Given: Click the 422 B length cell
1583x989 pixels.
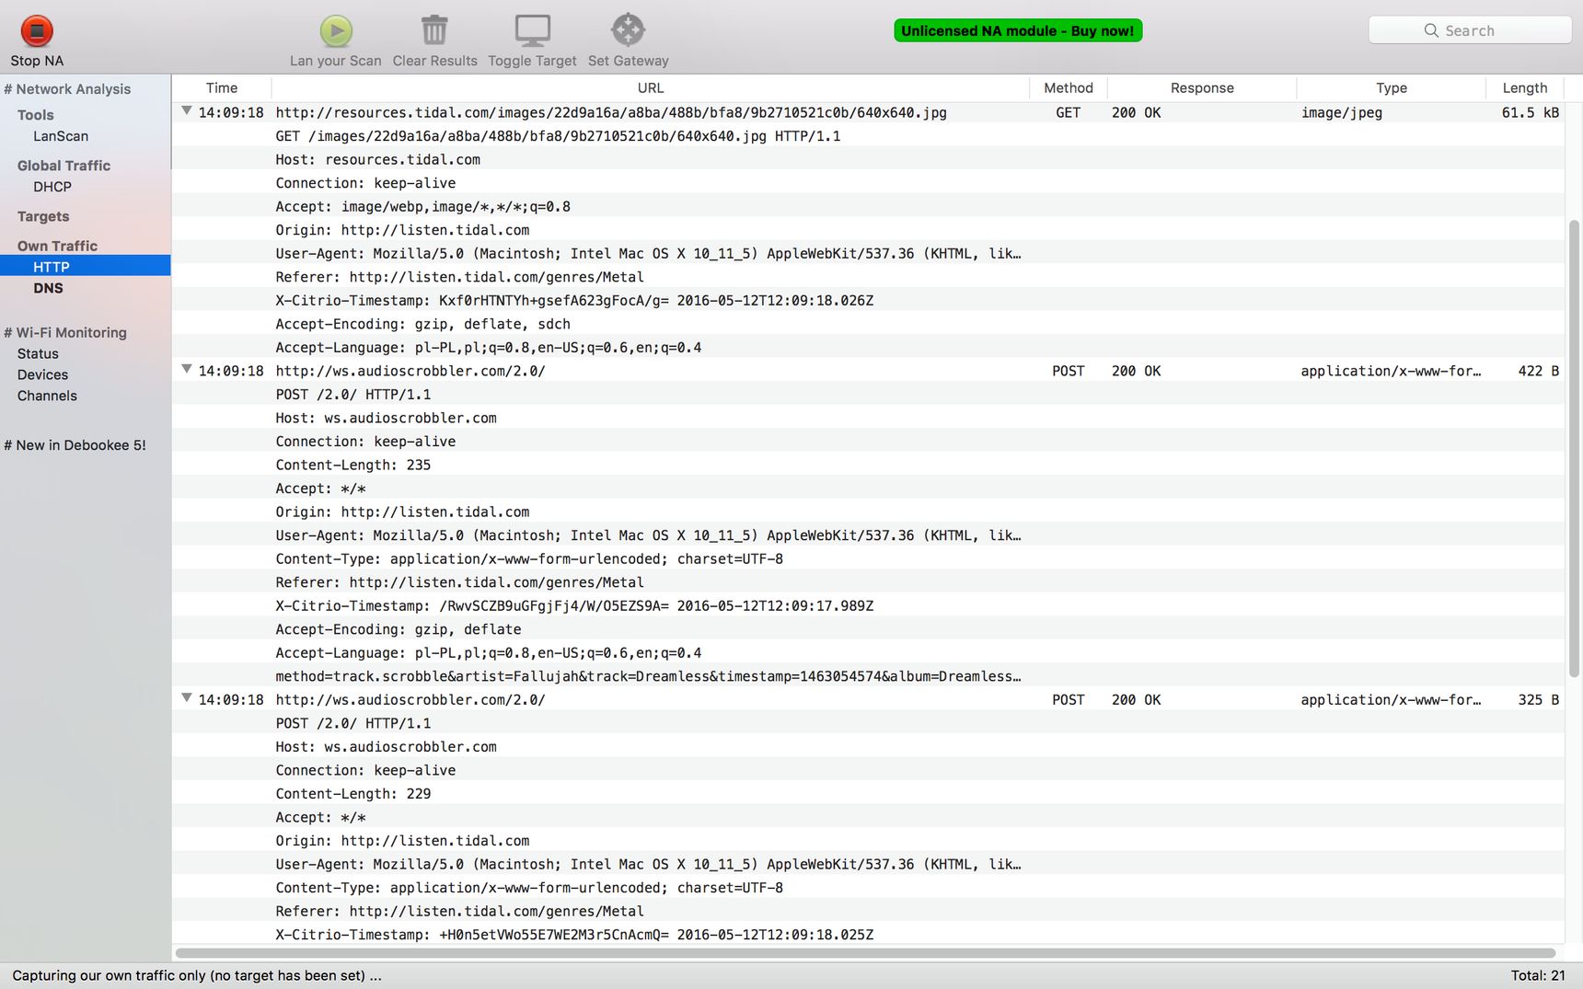Looking at the screenshot, I should pos(1538,371).
